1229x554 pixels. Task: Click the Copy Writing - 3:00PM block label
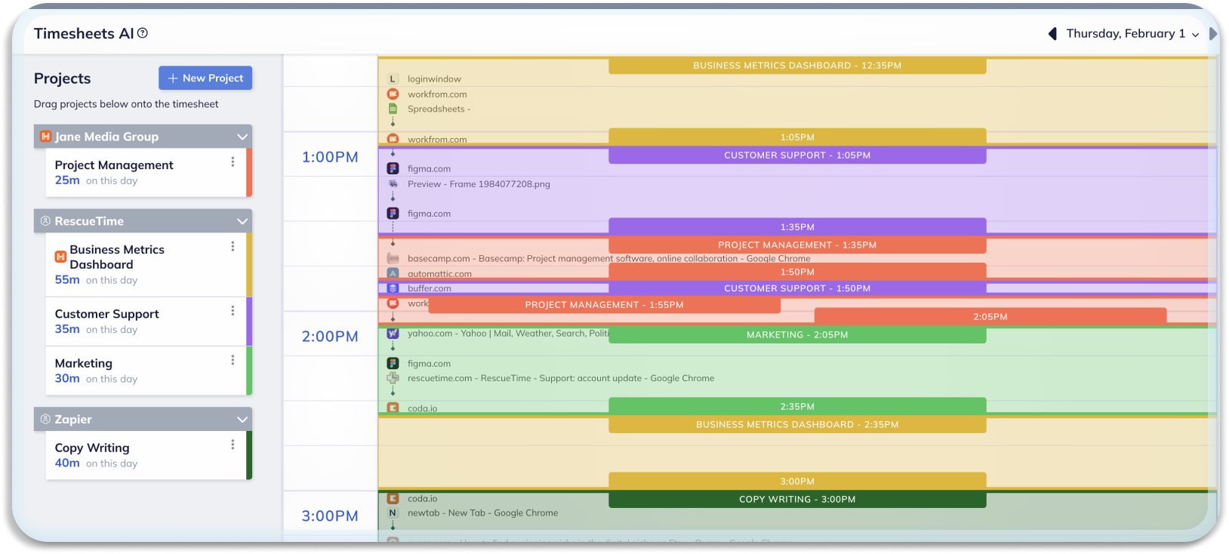pos(797,499)
